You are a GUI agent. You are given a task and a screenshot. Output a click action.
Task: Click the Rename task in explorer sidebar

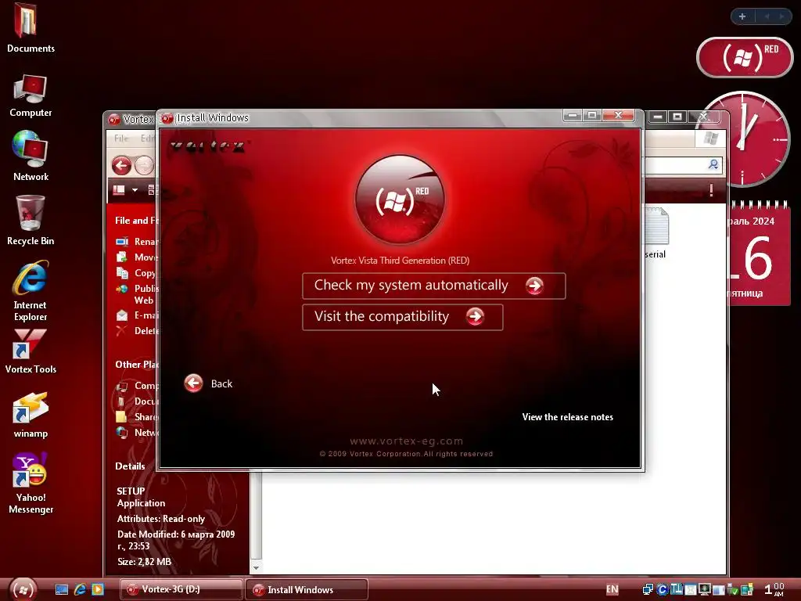tap(137, 241)
